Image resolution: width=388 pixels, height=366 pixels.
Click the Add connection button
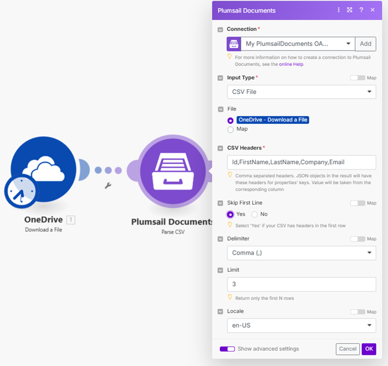click(365, 44)
